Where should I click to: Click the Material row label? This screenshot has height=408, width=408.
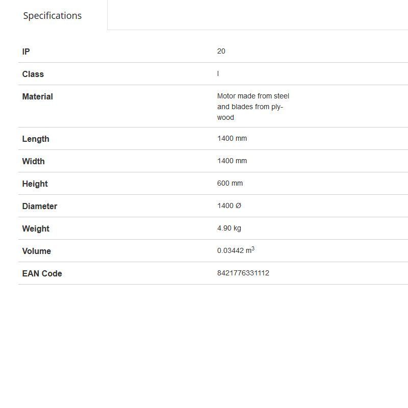[x=38, y=96]
